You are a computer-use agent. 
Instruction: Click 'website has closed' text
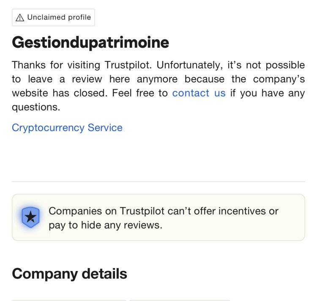pos(60,93)
